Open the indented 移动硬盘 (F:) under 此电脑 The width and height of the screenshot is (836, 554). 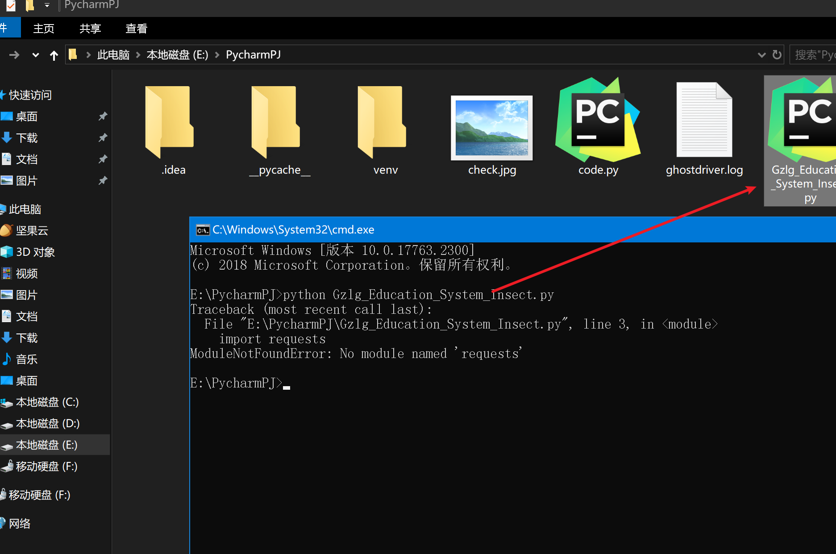(x=47, y=467)
